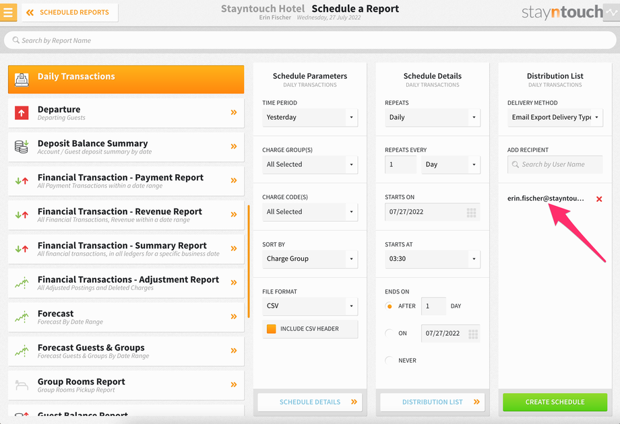The height and width of the screenshot is (424, 620).
Task: Click the Group Rooms Report bed icon
Action: pyautogui.click(x=22, y=384)
